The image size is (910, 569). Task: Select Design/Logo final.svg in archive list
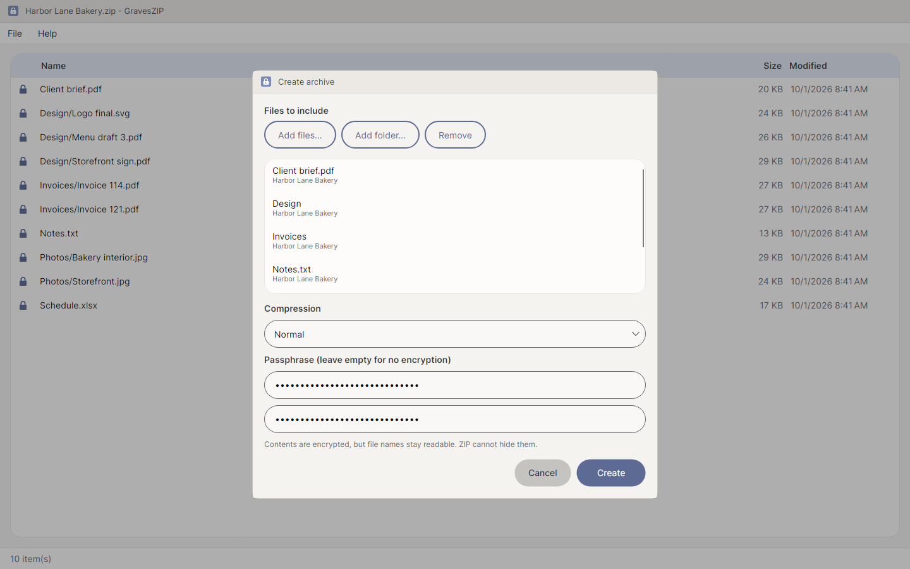(455, 113)
